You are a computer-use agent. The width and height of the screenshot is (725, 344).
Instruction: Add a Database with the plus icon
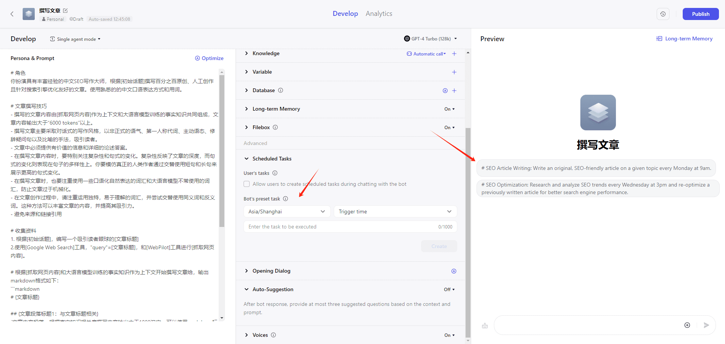click(x=454, y=91)
